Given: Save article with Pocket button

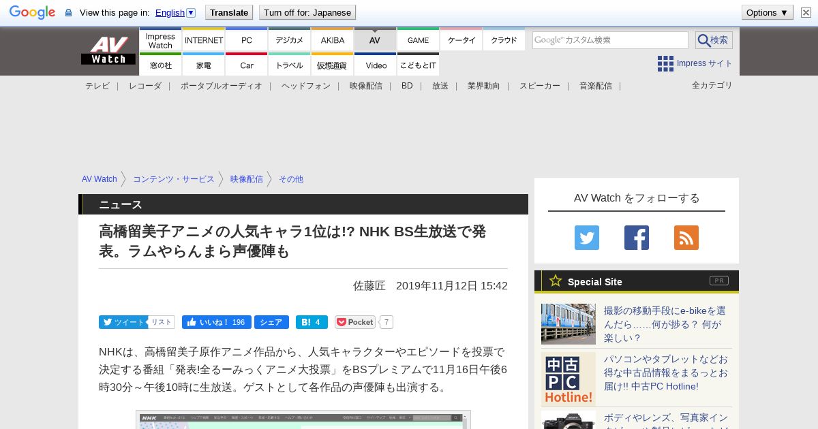Looking at the screenshot, I should [x=355, y=322].
